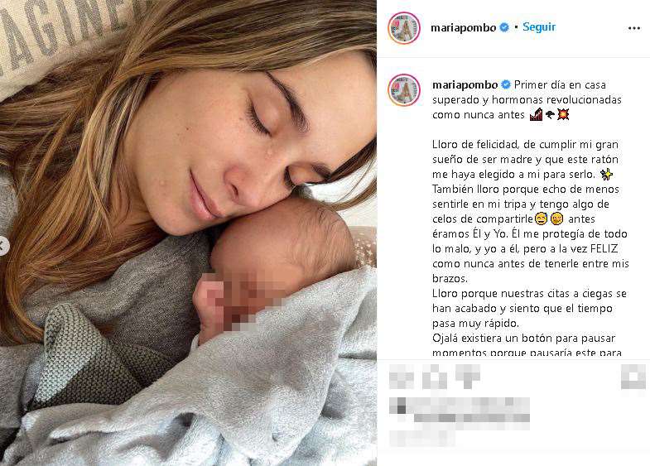Click verified badge next to caption username

(506, 84)
